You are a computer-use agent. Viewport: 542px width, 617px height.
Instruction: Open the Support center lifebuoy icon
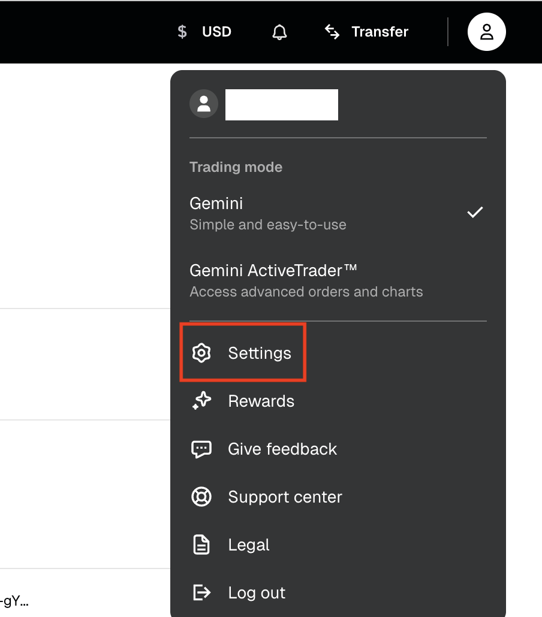click(201, 497)
